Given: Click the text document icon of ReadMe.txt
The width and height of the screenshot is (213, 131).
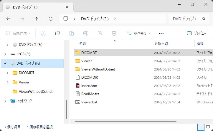Looking at the screenshot, I should tap(78, 94).
